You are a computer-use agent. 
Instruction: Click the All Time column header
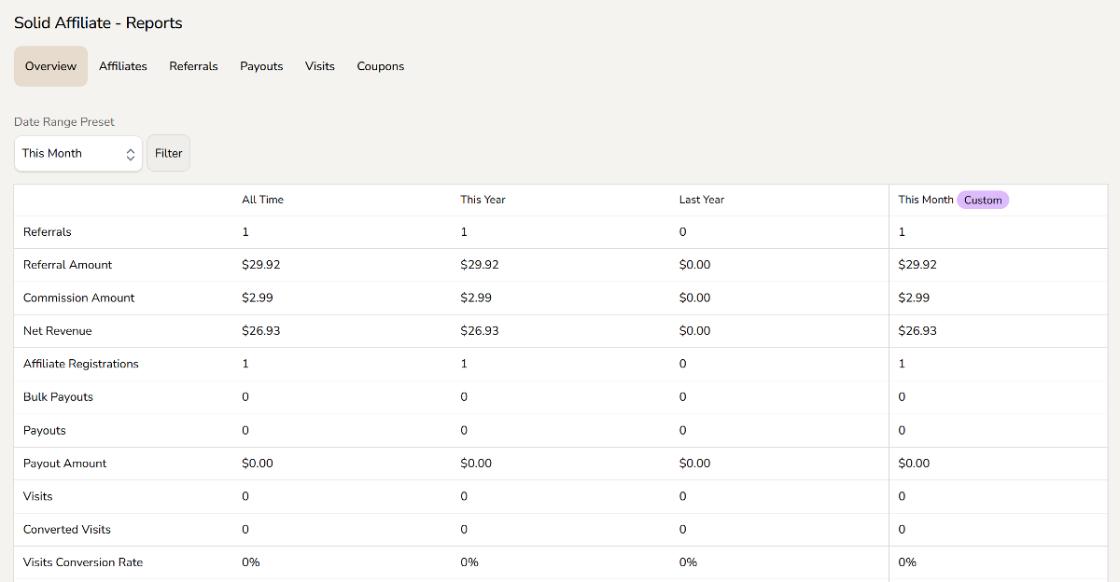[262, 200]
